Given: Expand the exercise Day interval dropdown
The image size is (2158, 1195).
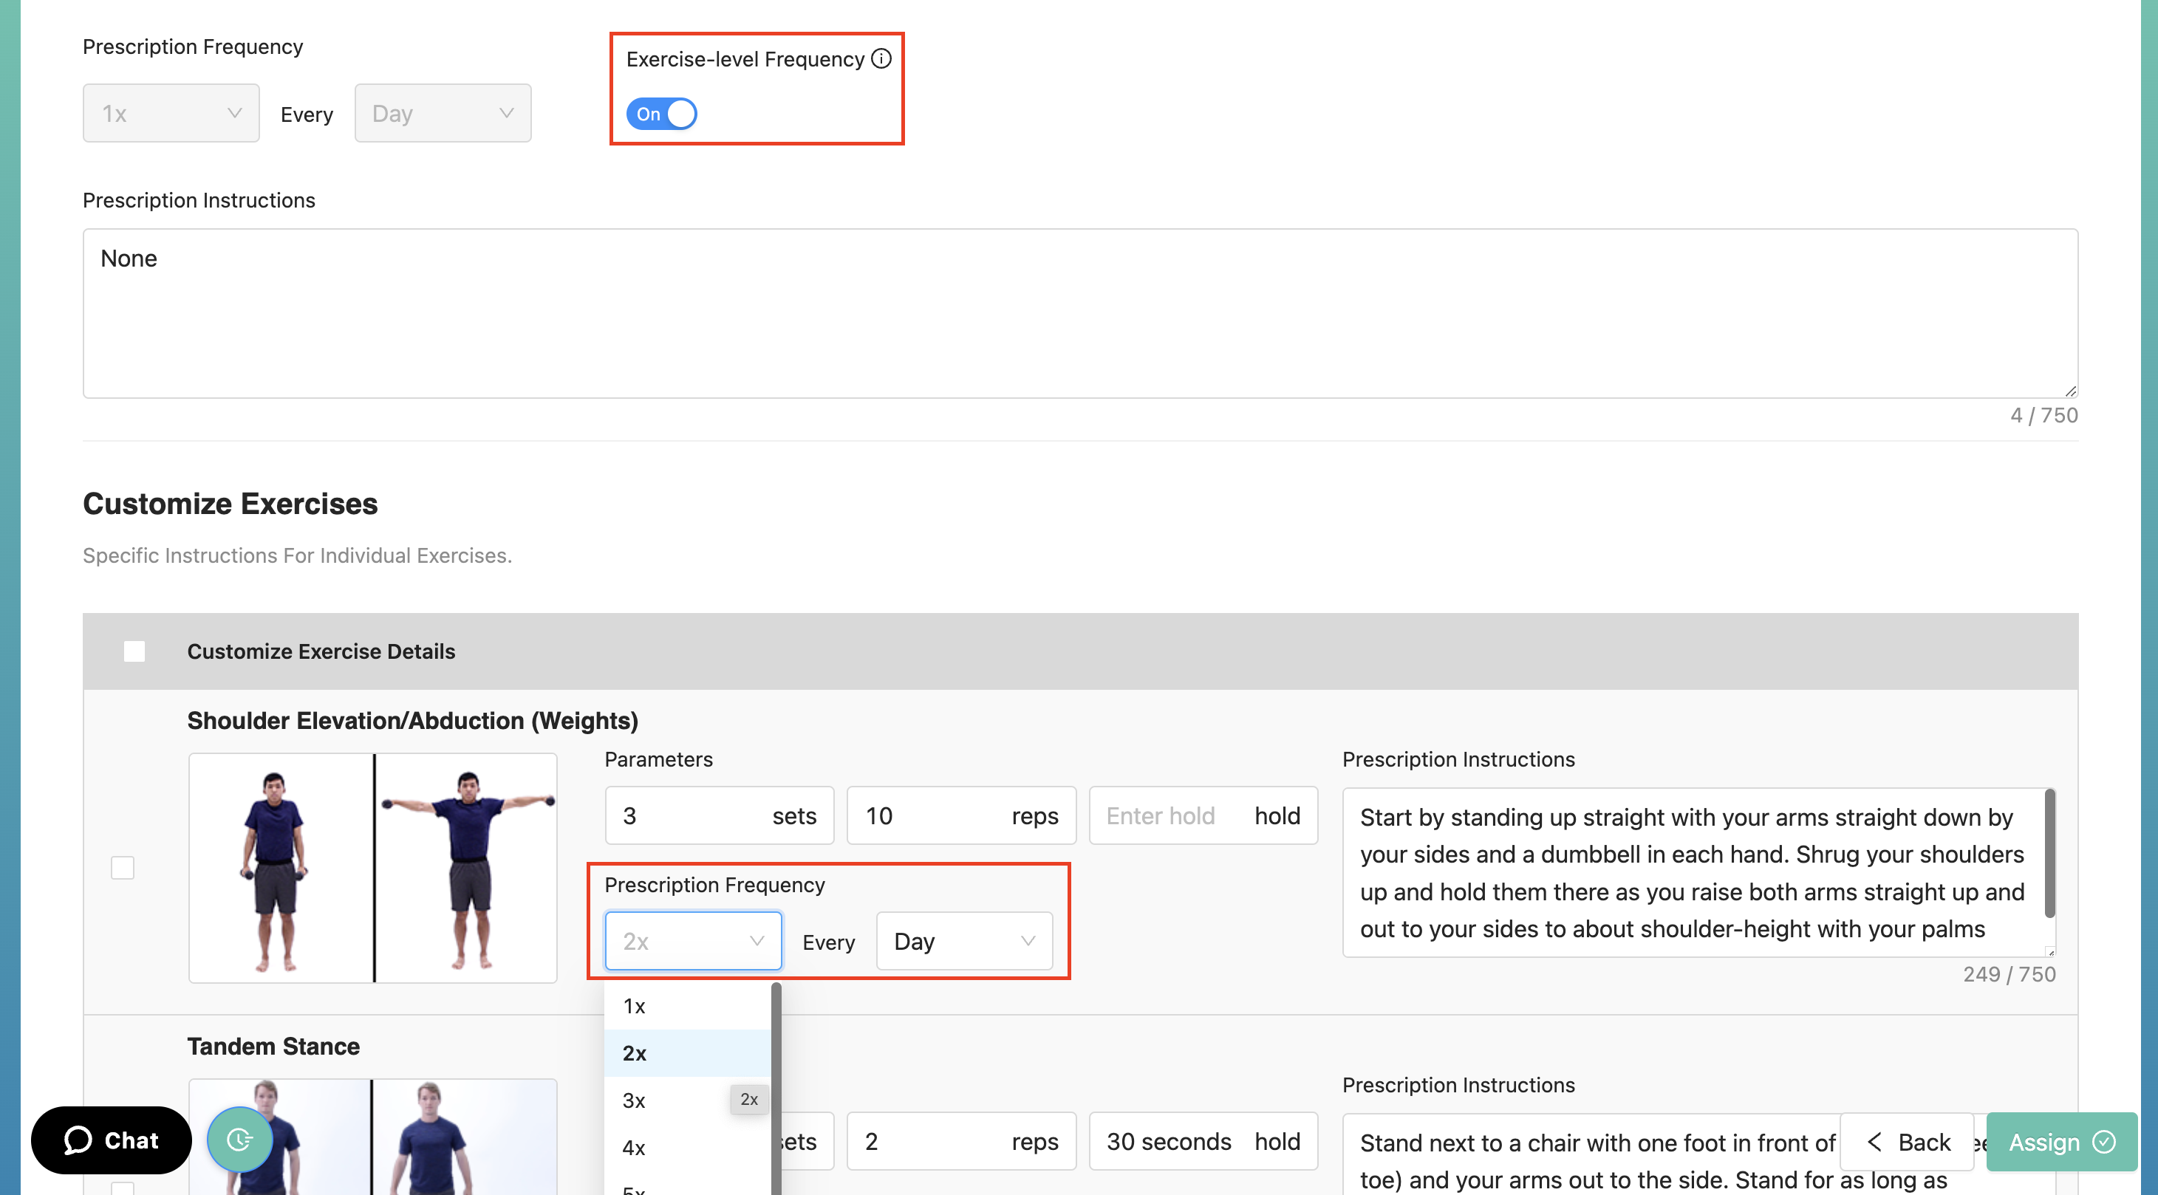Looking at the screenshot, I should [x=963, y=941].
